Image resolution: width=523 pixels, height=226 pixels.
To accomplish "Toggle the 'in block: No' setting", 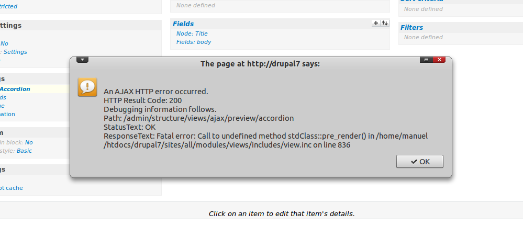I will pyautogui.click(x=28, y=142).
